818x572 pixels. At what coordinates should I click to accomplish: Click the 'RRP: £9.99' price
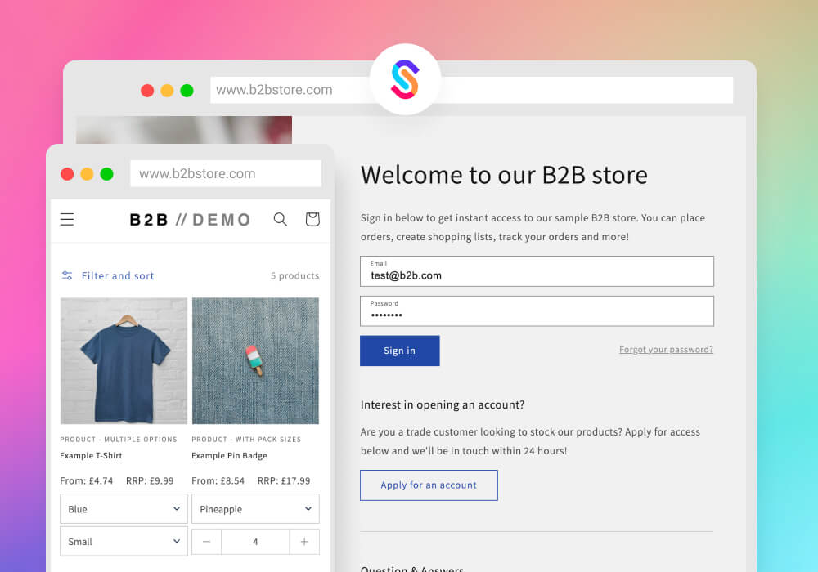[x=150, y=480]
